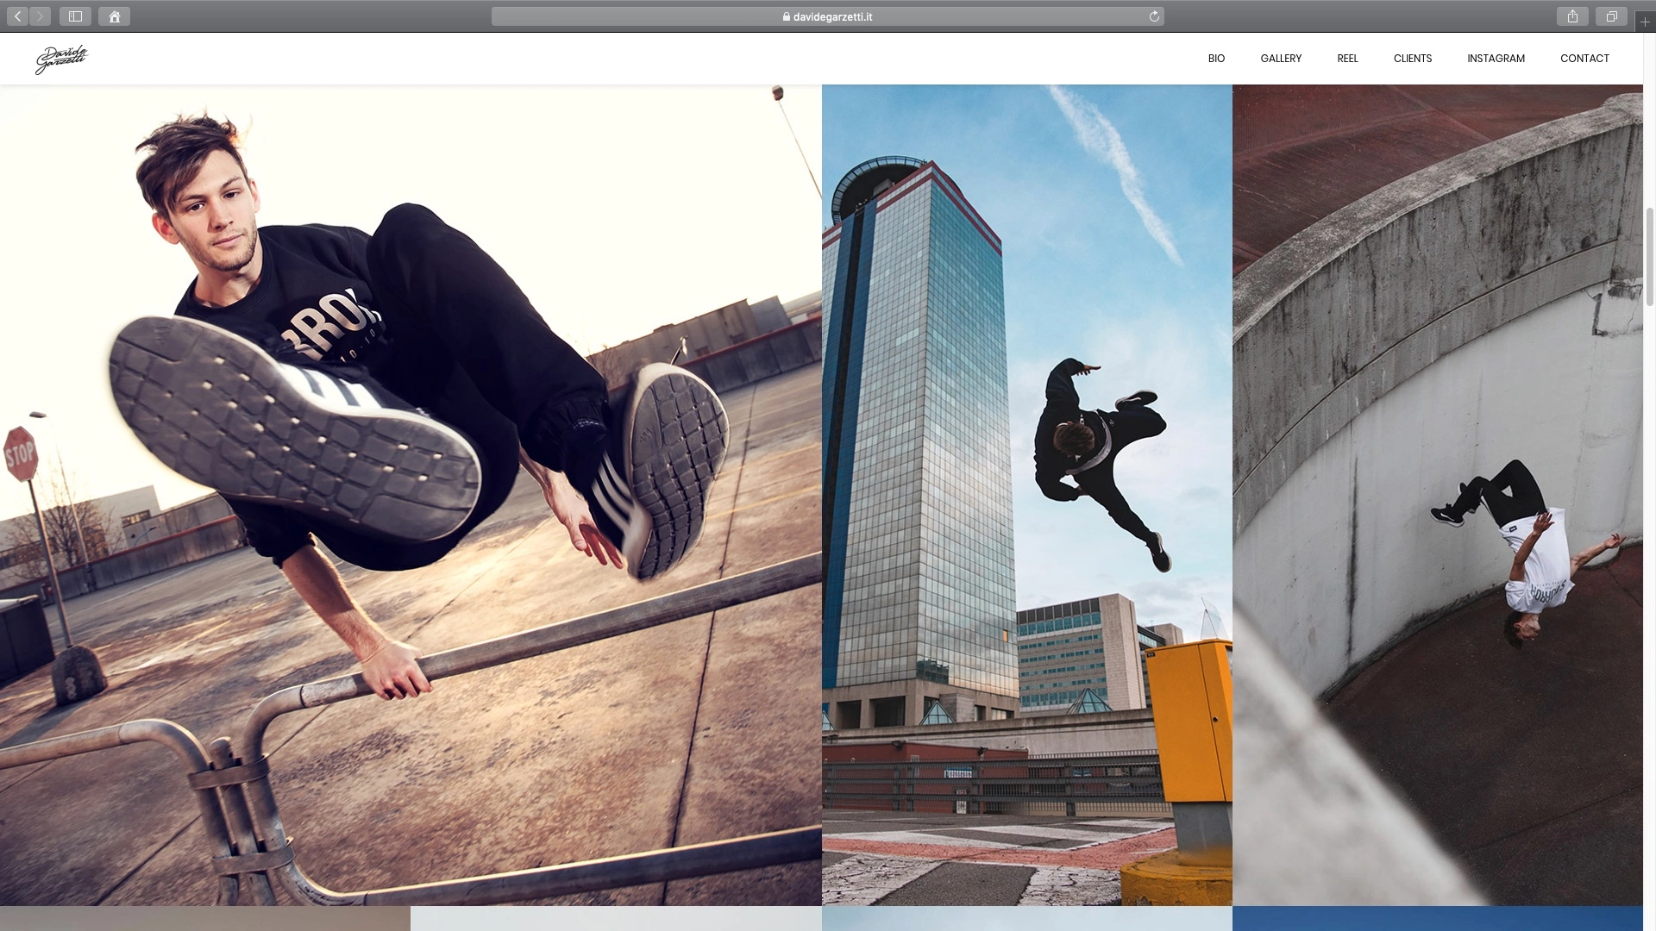Follow the INSTAGRAM link
This screenshot has width=1656, height=931.
tap(1496, 59)
